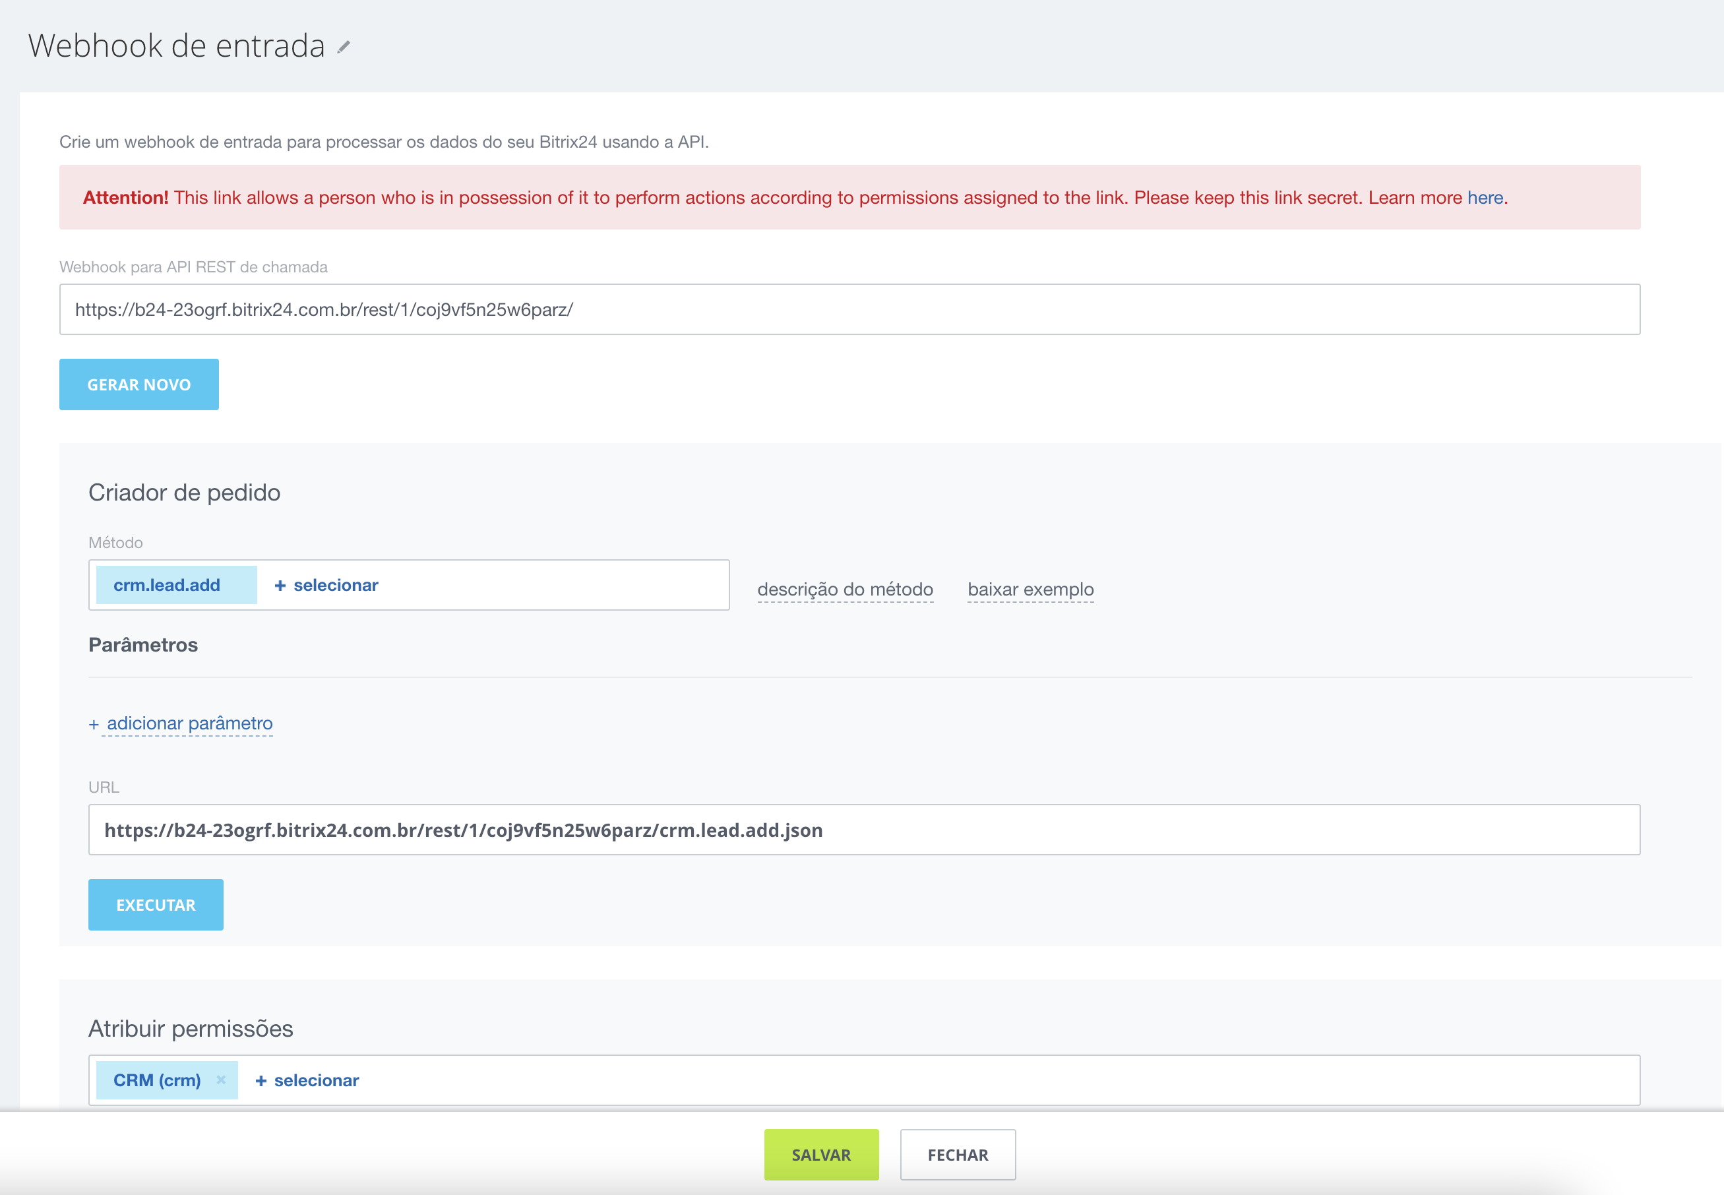The height and width of the screenshot is (1195, 1724).
Task: Expand descrição do método
Action: tap(845, 590)
